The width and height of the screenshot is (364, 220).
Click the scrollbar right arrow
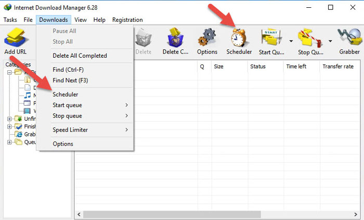pos(355,214)
